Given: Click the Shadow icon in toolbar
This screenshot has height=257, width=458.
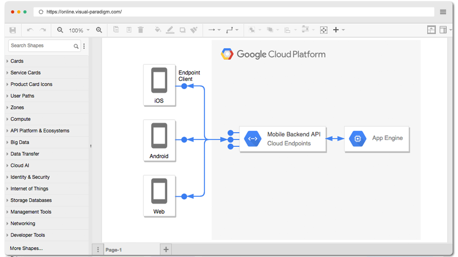Looking at the screenshot, I should 183,30.
